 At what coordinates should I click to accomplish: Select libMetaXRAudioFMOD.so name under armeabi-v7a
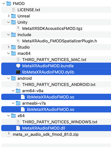(50, 109)
